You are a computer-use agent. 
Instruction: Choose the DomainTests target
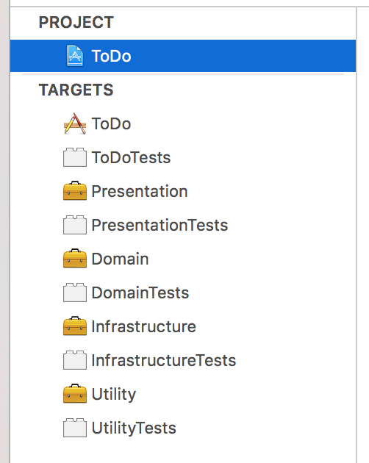140,292
